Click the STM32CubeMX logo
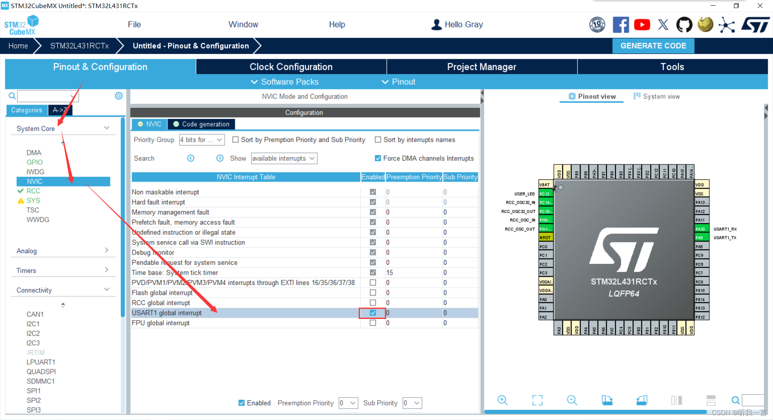 click(x=22, y=25)
